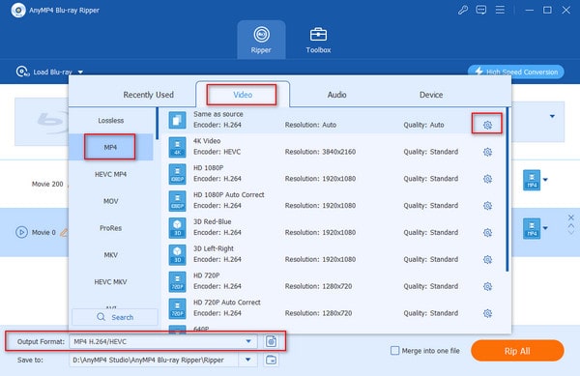Switch to the Device tab

click(x=431, y=95)
